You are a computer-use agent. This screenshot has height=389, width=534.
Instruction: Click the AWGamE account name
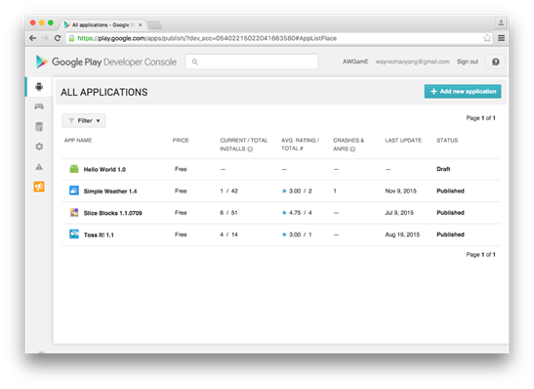[x=355, y=62]
